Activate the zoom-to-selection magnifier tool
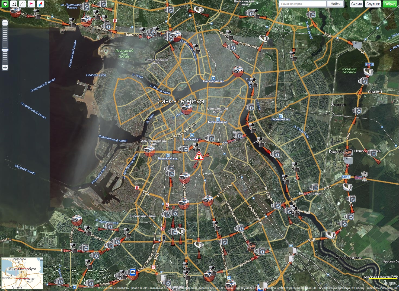 (x=14, y=4)
